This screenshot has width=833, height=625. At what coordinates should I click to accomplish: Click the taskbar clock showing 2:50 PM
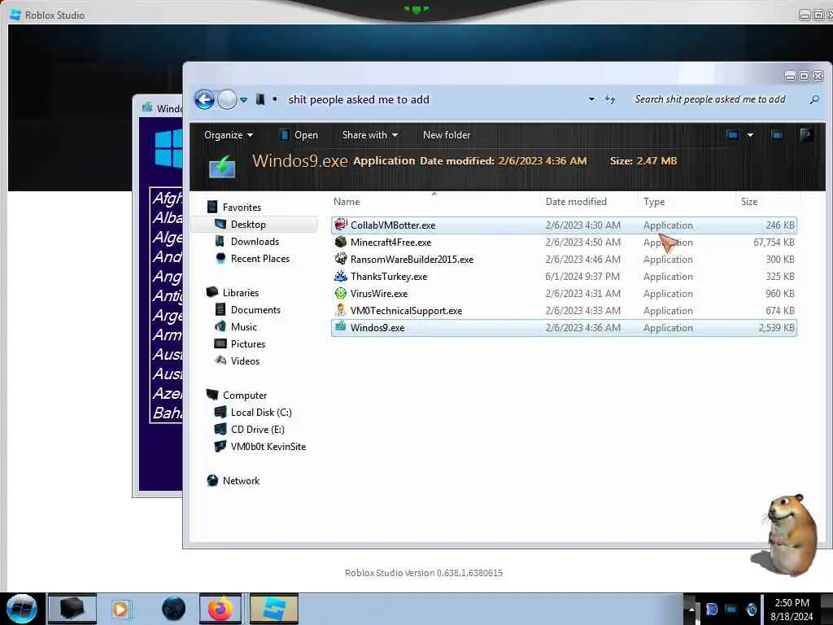click(x=792, y=610)
